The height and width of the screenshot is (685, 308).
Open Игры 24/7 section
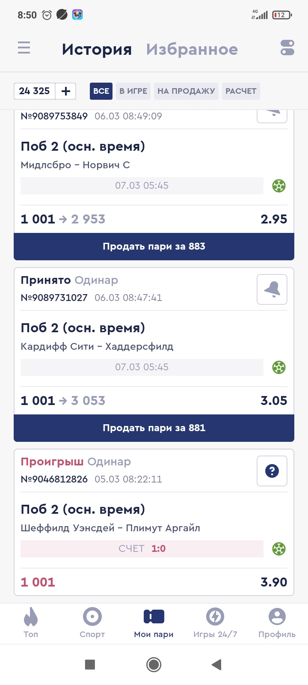(215, 623)
